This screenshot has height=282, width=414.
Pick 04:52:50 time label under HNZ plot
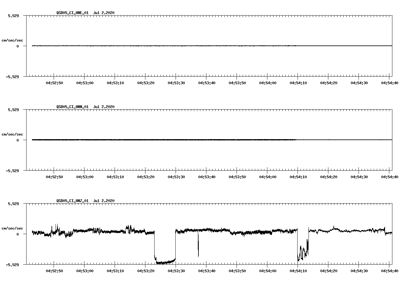tap(54, 271)
